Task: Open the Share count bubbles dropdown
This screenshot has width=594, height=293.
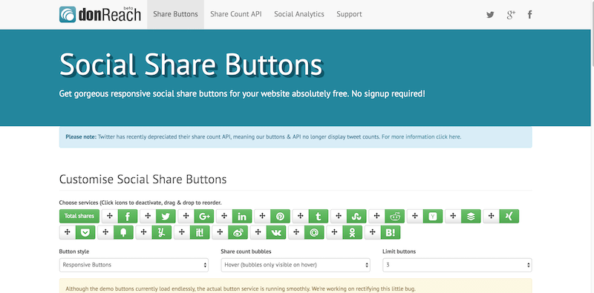Action: point(296,265)
